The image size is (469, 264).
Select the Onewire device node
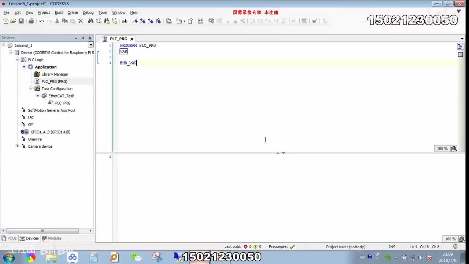35,139
